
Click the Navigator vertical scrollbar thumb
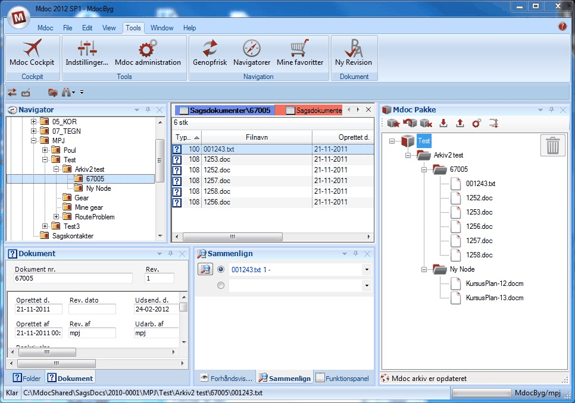pyautogui.click(x=160, y=160)
